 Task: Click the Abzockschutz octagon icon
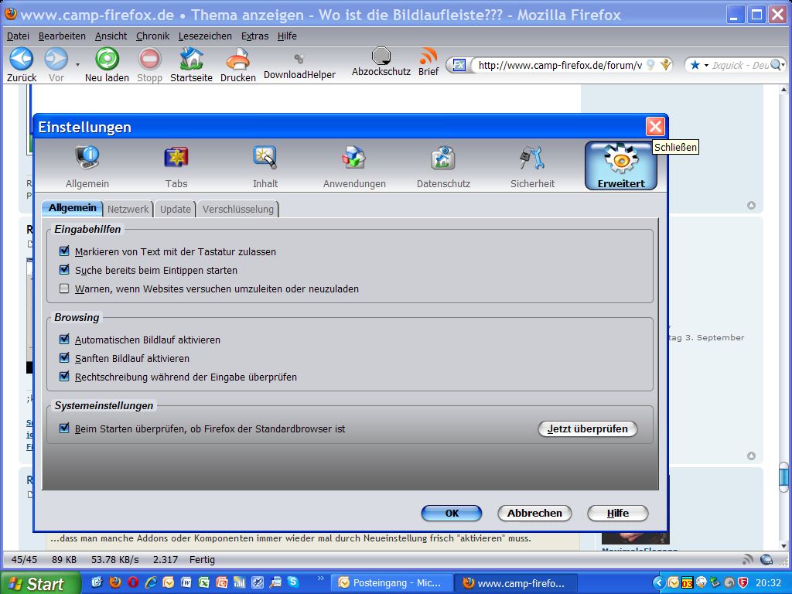[x=381, y=56]
